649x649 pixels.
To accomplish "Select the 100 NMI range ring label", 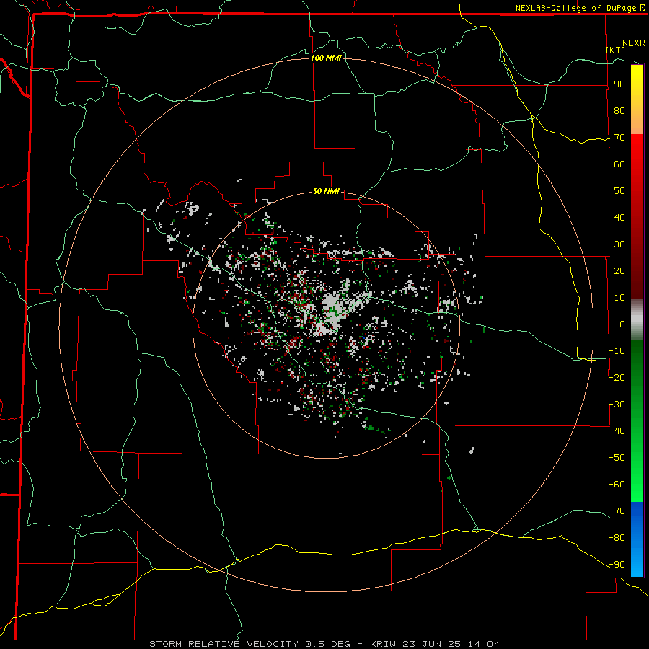I will 326,58.
